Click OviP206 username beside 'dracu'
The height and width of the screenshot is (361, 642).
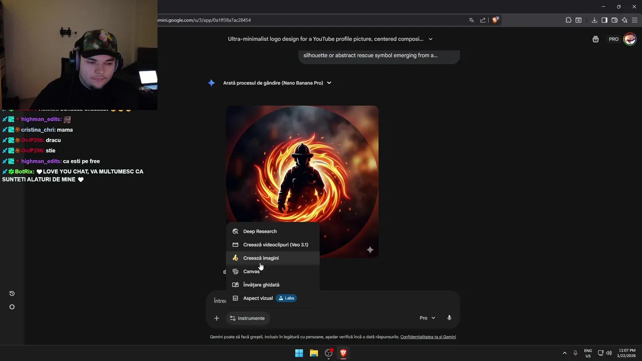33,140
